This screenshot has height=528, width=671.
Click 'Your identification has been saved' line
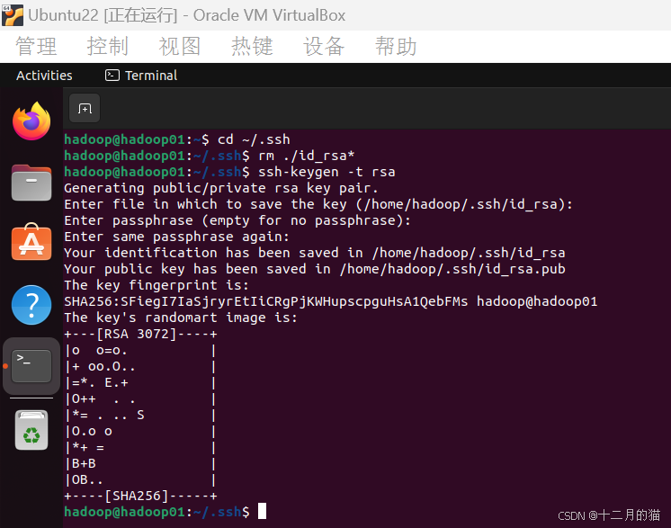(315, 253)
